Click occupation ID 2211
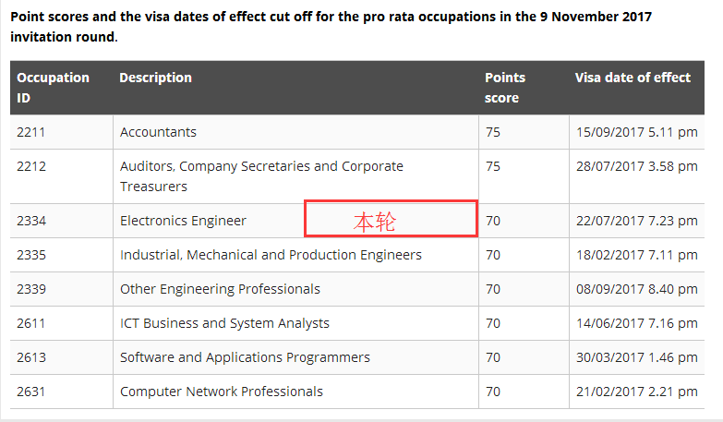 tap(30, 132)
